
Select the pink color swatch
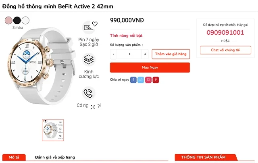click(8, 20)
